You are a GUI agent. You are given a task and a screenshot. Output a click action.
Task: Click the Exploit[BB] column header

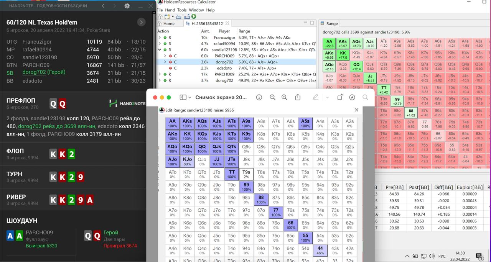click(470, 187)
